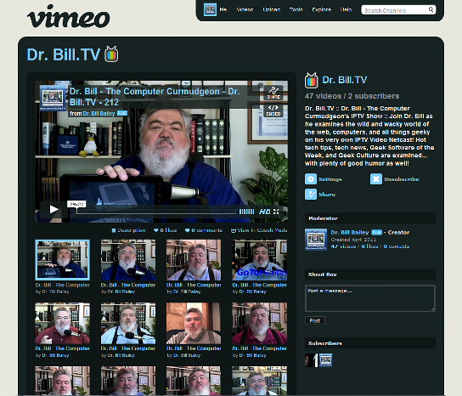
Task: Click the Share icon in the player
Action: coord(273,93)
